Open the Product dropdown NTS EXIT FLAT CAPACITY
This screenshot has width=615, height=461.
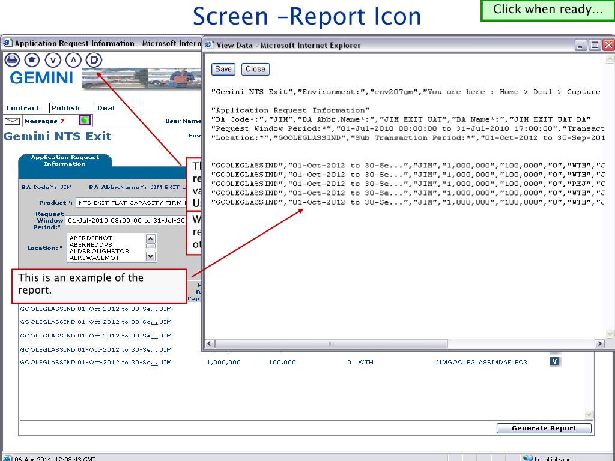point(132,203)
